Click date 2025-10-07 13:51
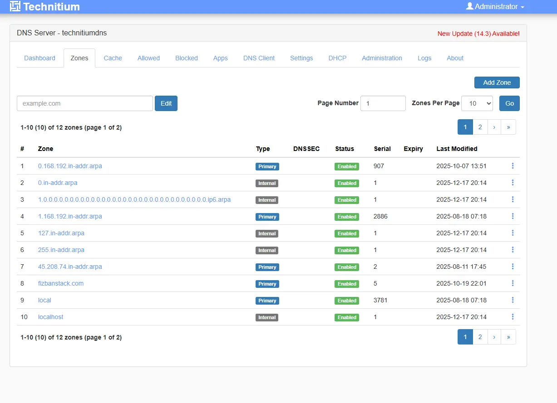The image size is (557, 403). [461, 166]
